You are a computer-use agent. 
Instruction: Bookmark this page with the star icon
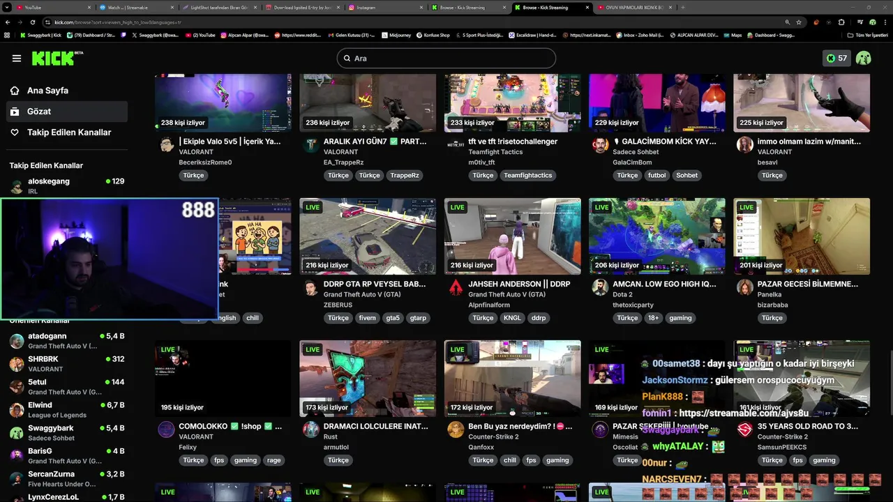pyautogui.click(x=799, y=22)
